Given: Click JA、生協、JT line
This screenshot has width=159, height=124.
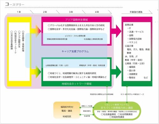Looking at the screenshot, I should (131, 56).
